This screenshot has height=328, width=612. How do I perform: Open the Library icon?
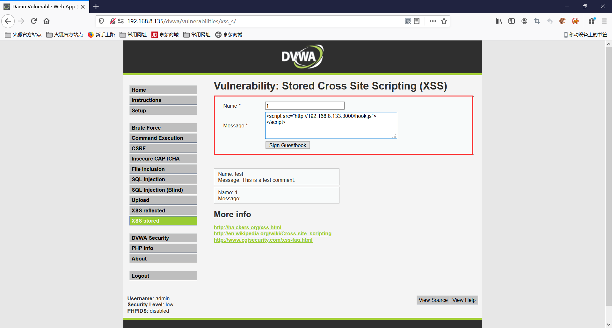tap(499, 21)
